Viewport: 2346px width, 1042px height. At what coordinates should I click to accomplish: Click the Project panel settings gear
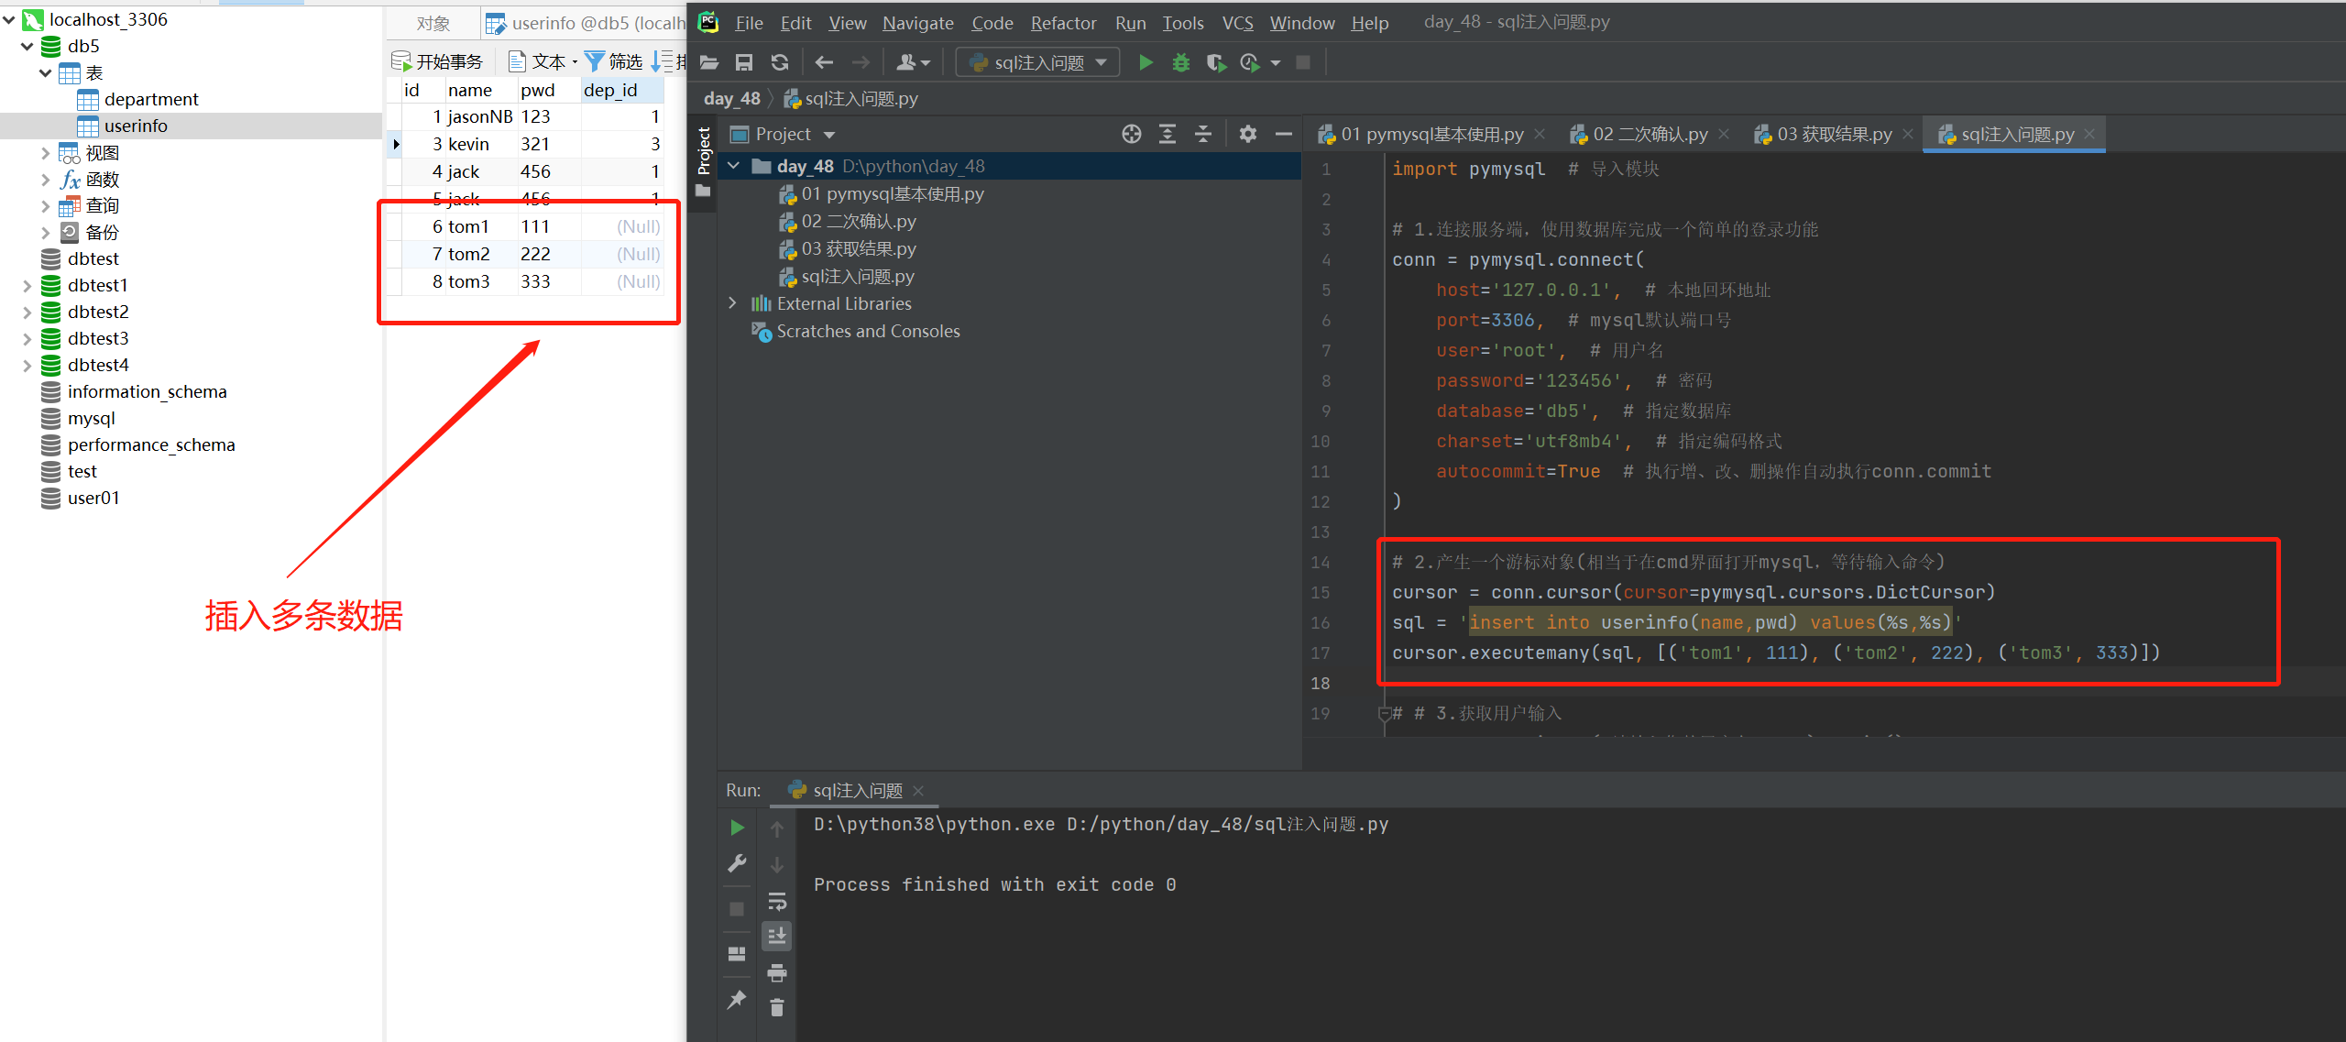coord(1247,134)
